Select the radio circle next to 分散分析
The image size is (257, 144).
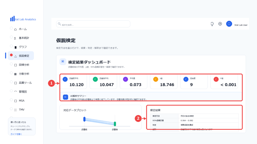point(11,73)
